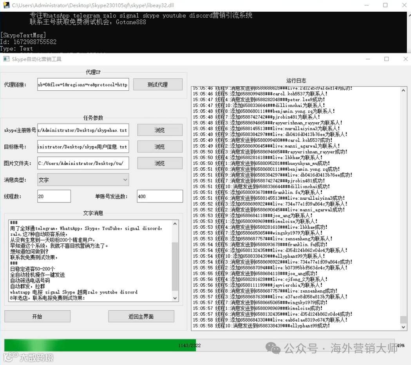Click log line 线程10:添加6588336644###dillionchai为联系人
The height and width of the screenshot is (365, 411).
(259, 105)
